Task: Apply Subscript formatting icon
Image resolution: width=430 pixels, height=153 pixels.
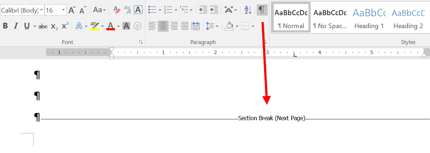Action: pyautogui.click(x=54, y=26)
